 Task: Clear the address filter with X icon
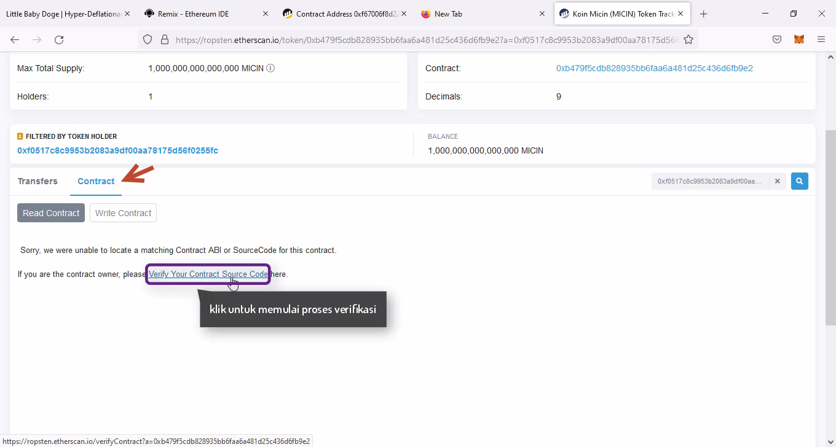click(777, 181)
